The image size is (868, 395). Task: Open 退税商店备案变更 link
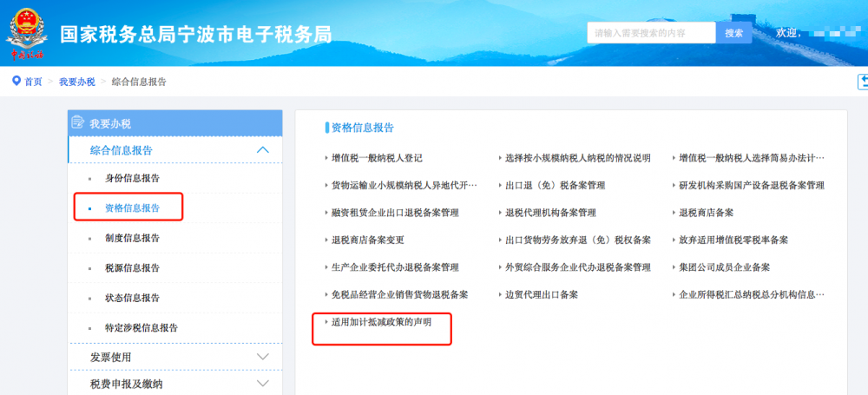coord(367,240)
